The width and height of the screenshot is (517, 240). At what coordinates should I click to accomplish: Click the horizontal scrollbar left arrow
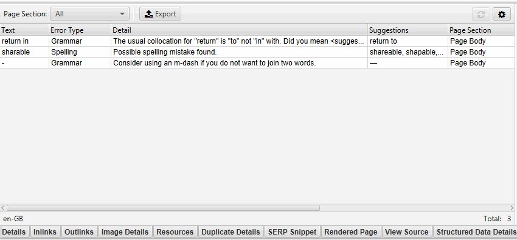point(3,208)
